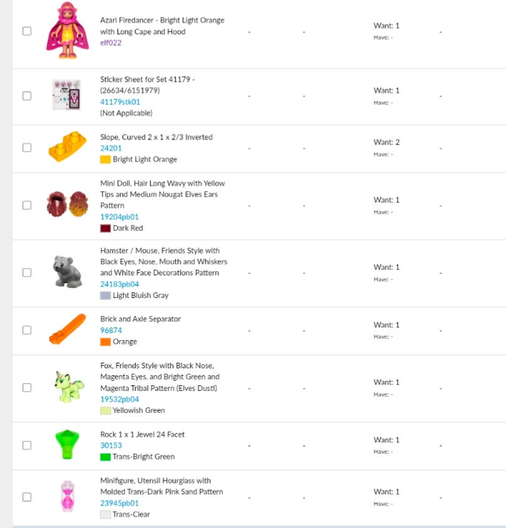
Task: Toggle checkbox for the Hamster / Mouse row
Action: tap(27, 272)
